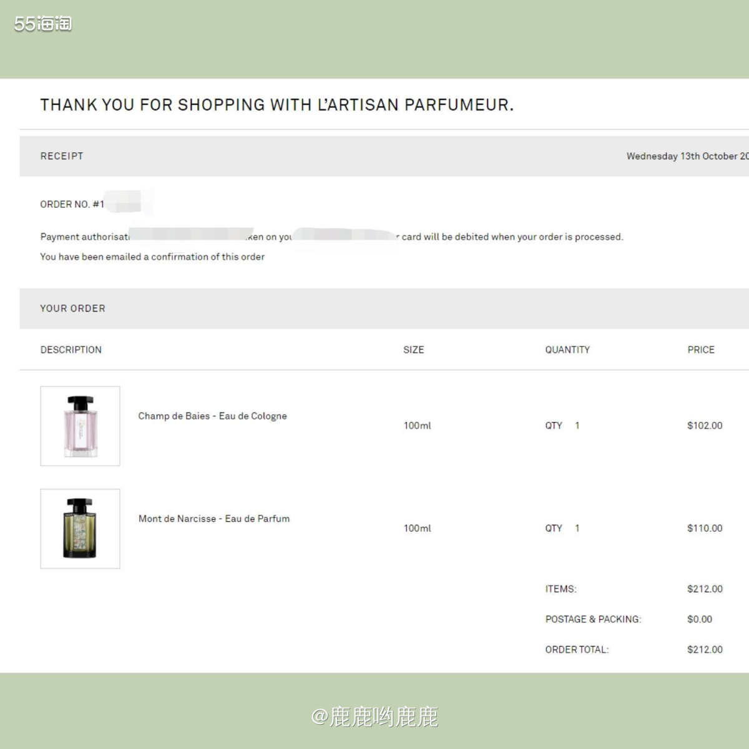Click the DESCRIPTION column header
This screenshot has height=749, width=749.
click(x=71, y=350)
